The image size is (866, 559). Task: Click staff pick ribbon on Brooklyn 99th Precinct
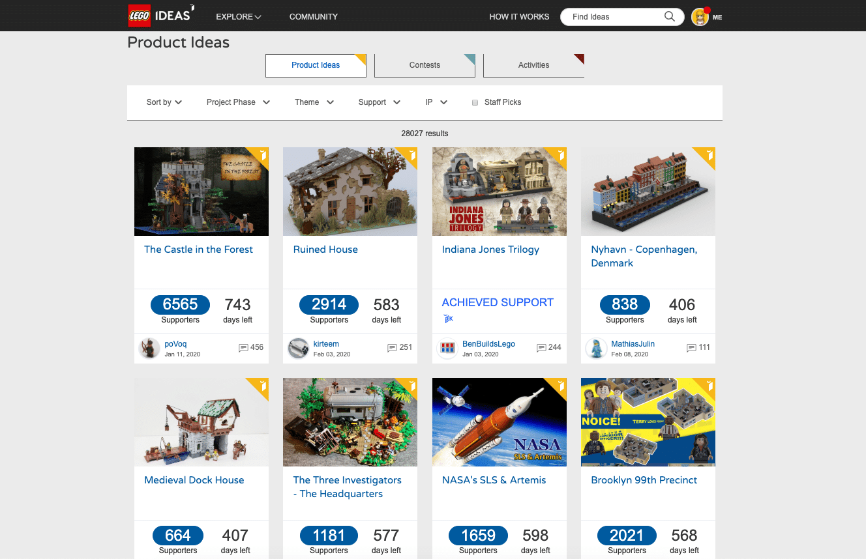click(x=708, y=386)
